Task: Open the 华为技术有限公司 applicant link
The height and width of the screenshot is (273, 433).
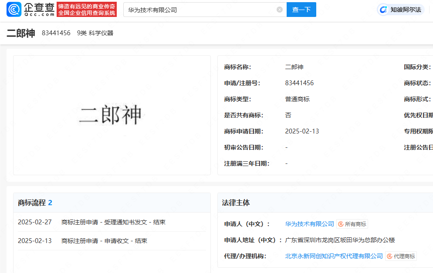Action: 309,224
